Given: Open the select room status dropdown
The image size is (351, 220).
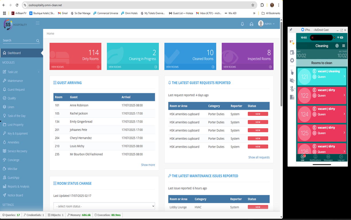Looking at the screenshot, I should [104, 206].
